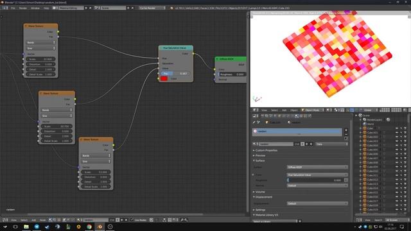The image size is (411, 231).
Task: Open the outliner Search menu
Action: (x=378, y=220)
